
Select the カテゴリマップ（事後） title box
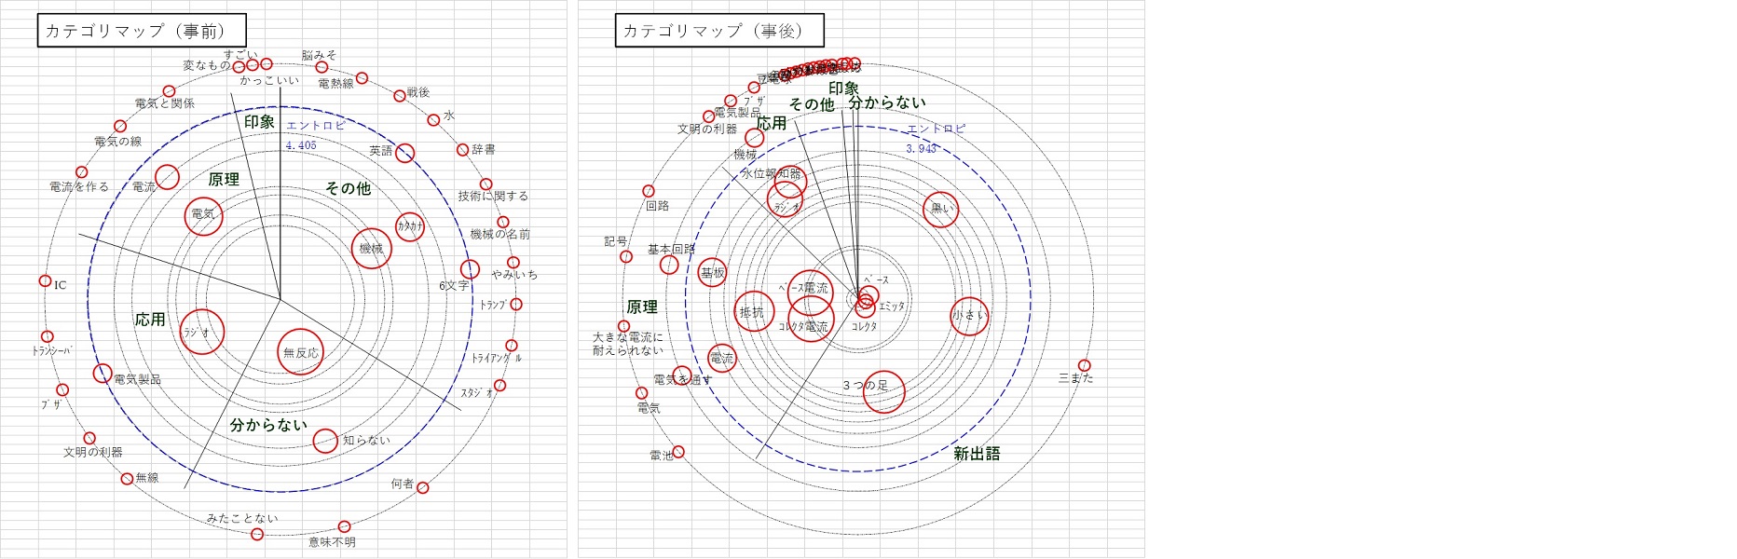719,31
